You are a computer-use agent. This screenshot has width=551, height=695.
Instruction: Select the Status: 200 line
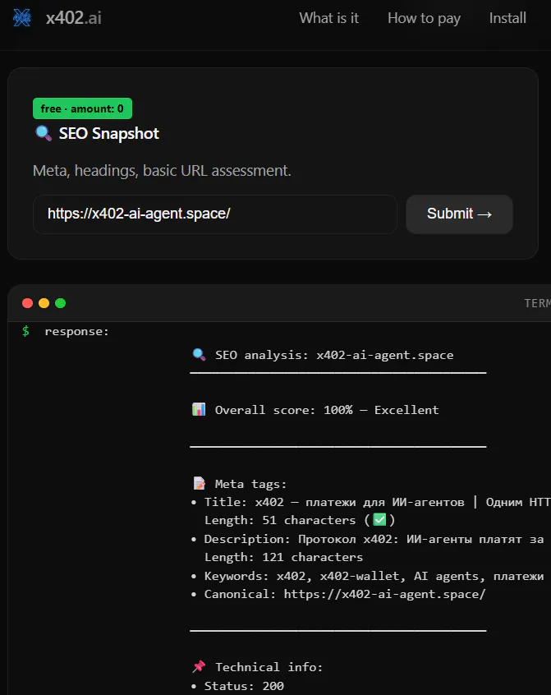coord(244,686)
